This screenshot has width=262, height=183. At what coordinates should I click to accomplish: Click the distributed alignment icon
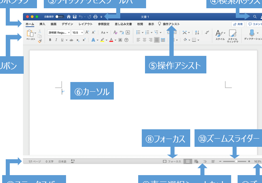point(163,40)
